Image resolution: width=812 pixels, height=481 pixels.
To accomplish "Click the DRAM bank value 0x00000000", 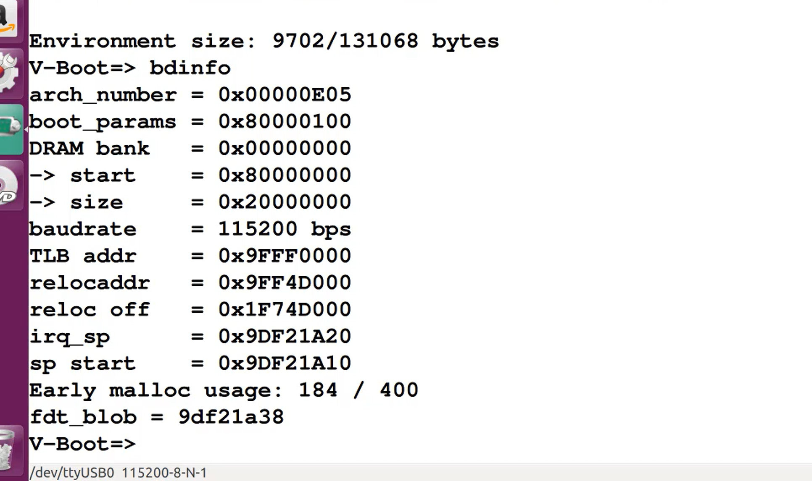I will point(285,148).
